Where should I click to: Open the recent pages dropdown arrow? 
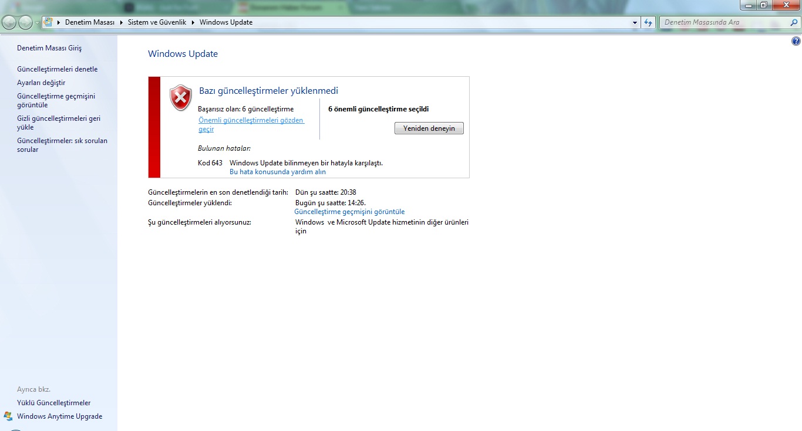(38, 23)
